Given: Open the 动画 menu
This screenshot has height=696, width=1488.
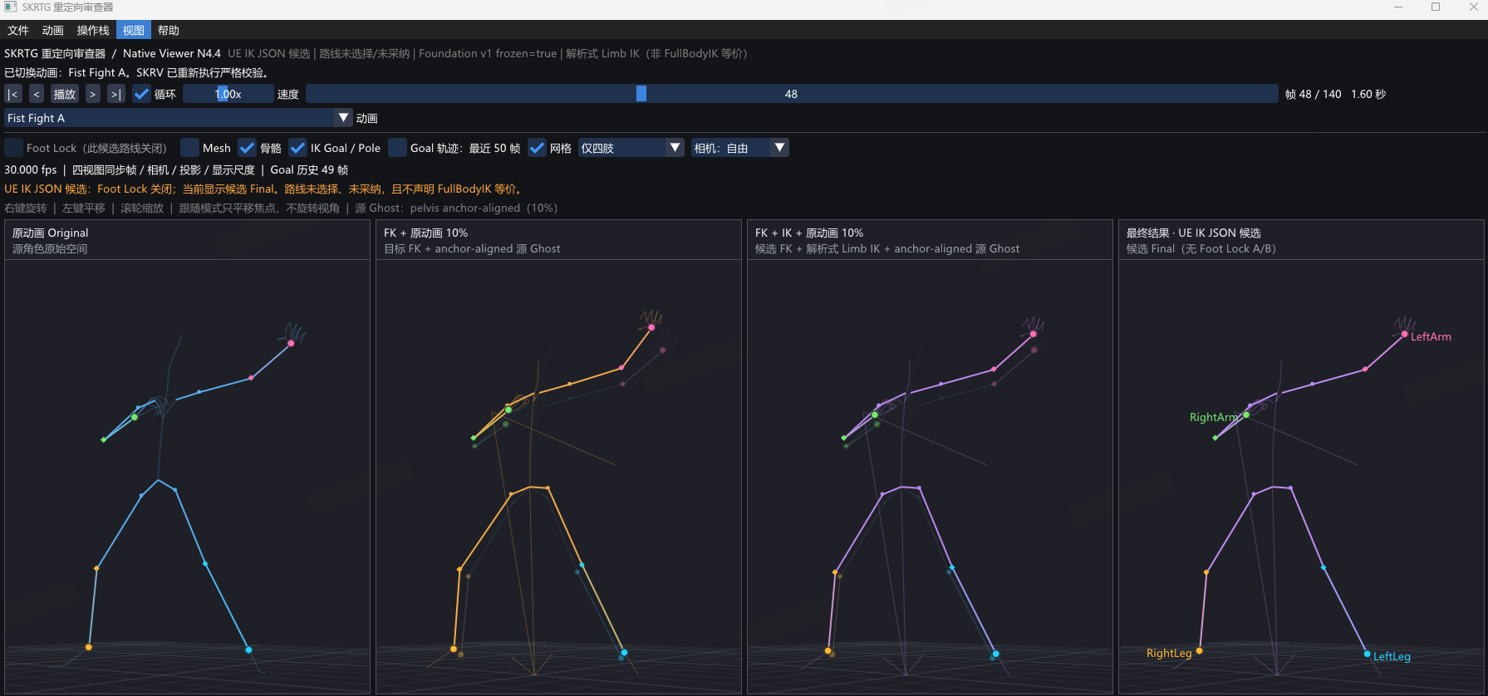Looking at the screenshot, I should point(53,31).
